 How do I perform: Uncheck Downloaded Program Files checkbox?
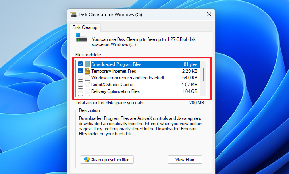coord(80,64)
